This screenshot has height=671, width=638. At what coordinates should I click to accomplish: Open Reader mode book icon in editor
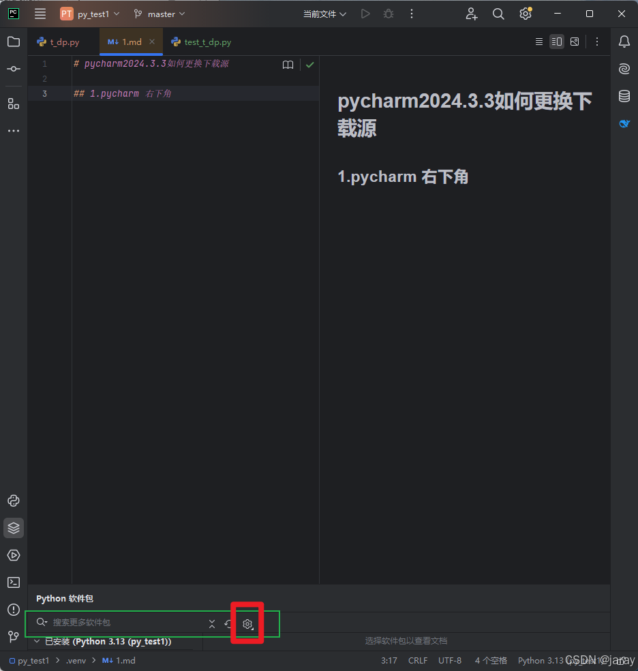288,65
